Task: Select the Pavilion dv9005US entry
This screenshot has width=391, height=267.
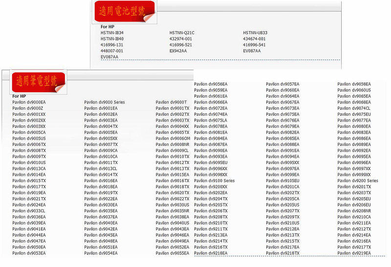Action: click(29, 139)
